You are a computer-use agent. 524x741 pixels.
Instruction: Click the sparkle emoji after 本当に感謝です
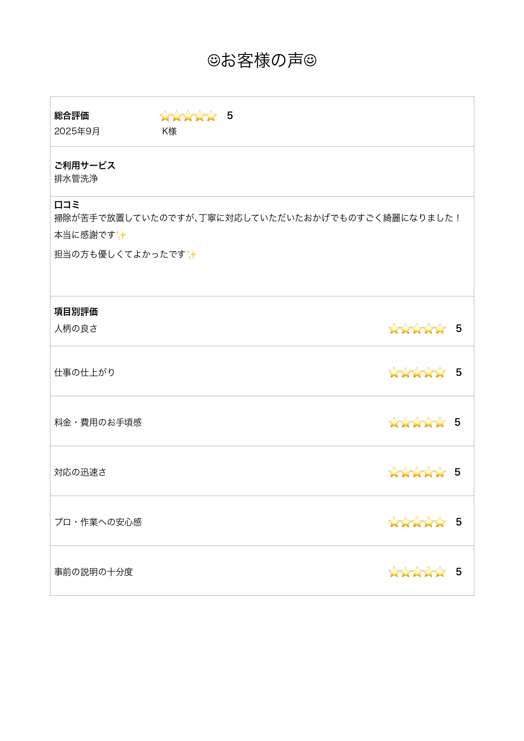(121, 235)
